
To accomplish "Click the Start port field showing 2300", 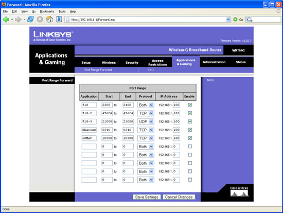I will click(x=107, y=105).
